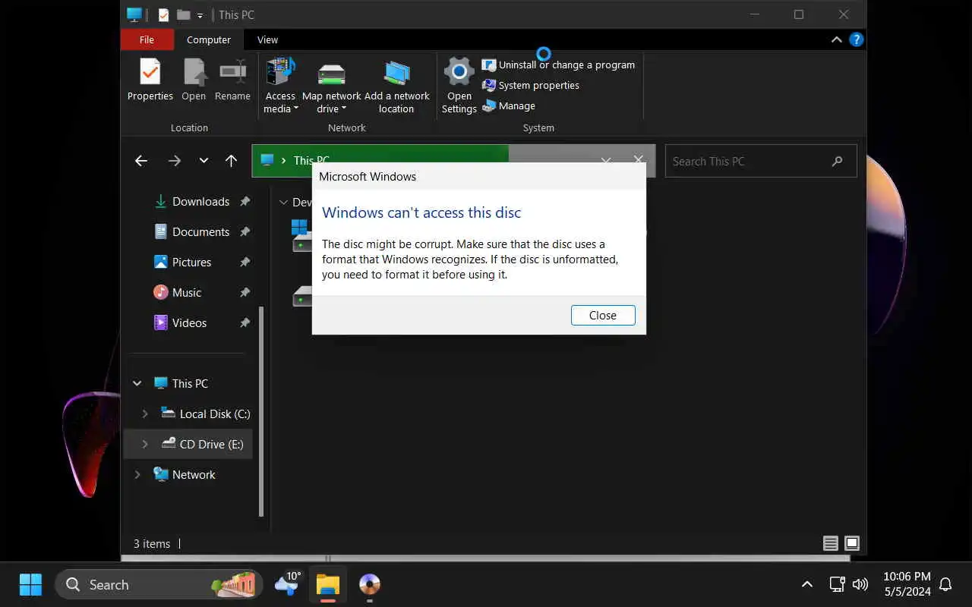Select This PC in navigation pane

click(181, 383)
